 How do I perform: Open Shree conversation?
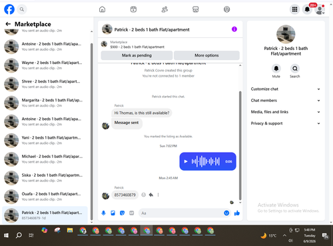(x=45, y=84)
